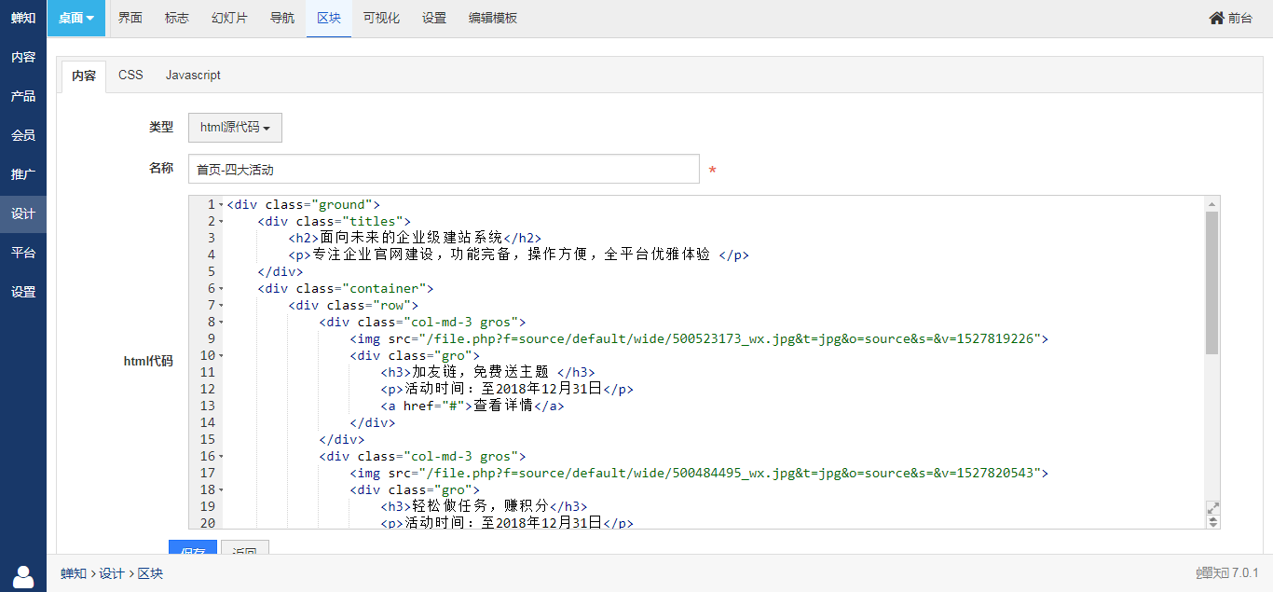1273x592 pixels.
Task: Switch to the Javascript tab
Action: tap(193, 75)
